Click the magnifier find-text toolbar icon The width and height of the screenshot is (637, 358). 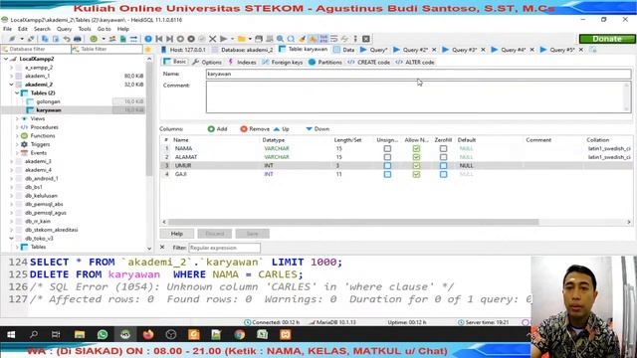pyautogui.click(x=280, y=39)
